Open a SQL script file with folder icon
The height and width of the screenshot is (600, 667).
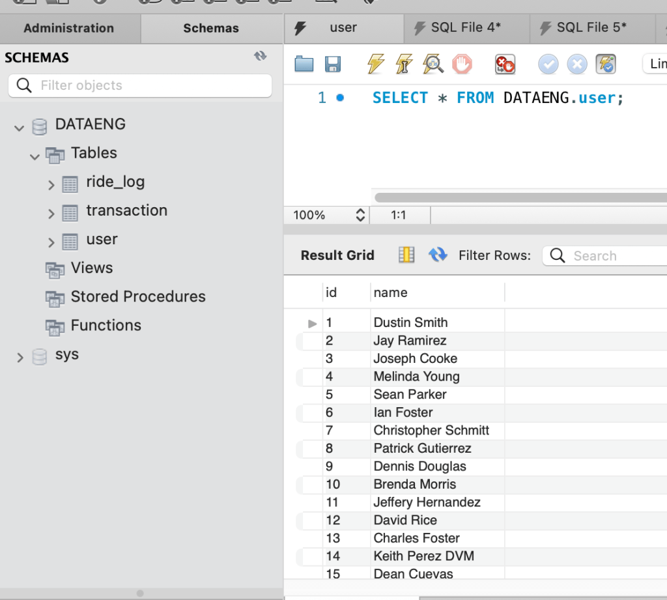click(x=304, y=64)
